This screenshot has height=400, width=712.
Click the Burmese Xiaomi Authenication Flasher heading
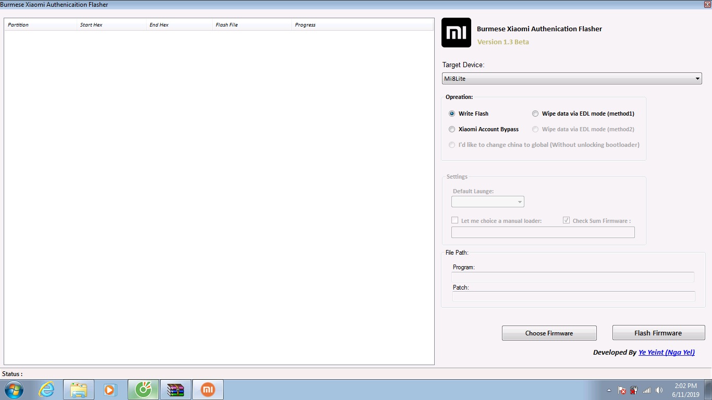(539, 29)
